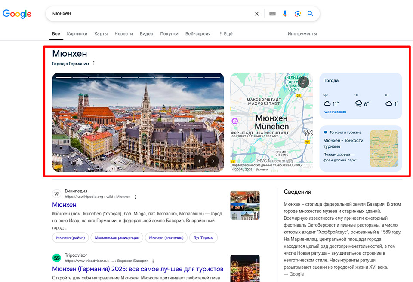Click the — Google attribution text
This screenshot has width=413, height=282.
[294, 274]
